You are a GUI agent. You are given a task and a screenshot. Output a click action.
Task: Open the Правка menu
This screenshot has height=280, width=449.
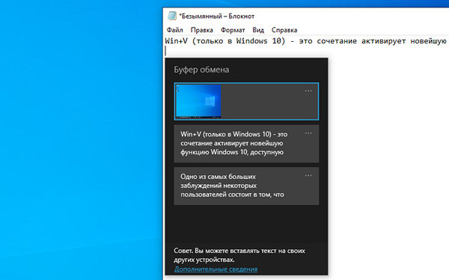coord(202,30)
